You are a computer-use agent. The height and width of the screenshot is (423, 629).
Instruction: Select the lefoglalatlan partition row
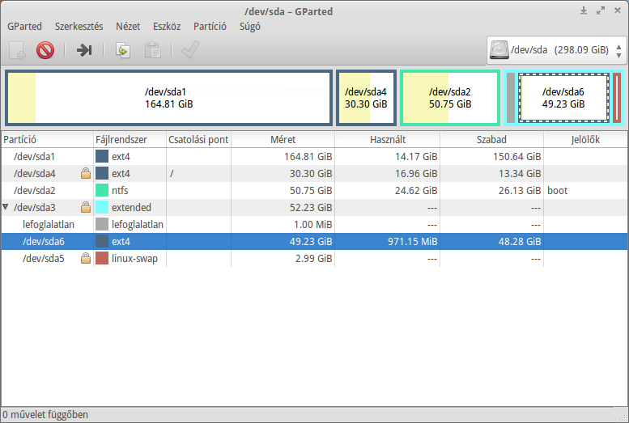[x=314, y=225]
